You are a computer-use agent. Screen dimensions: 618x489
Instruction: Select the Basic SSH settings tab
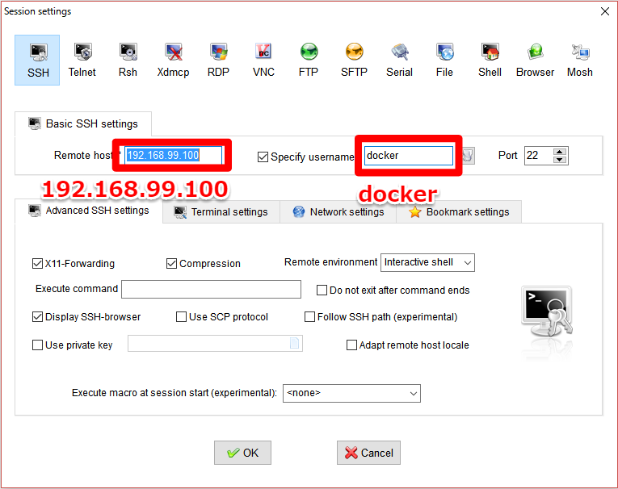(x=83, y=124)
